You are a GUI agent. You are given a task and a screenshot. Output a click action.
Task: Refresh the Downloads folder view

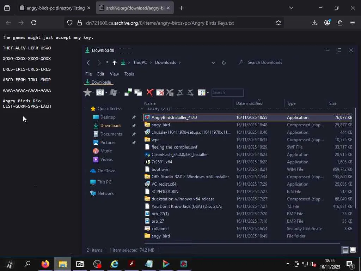[224, 62]
